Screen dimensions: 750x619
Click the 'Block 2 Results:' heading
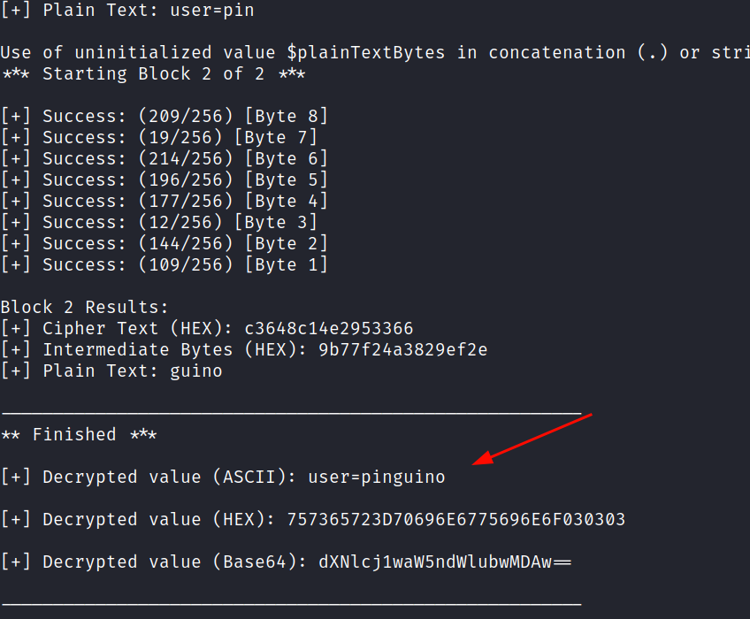(x=84, y=307)
